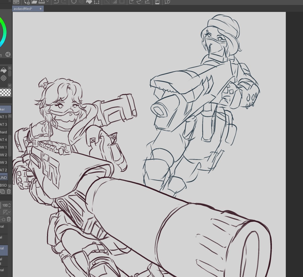Choose the 'BSD' sub tool brush
303x277 pixels.
pyautogui.click(x=4, y=185)
